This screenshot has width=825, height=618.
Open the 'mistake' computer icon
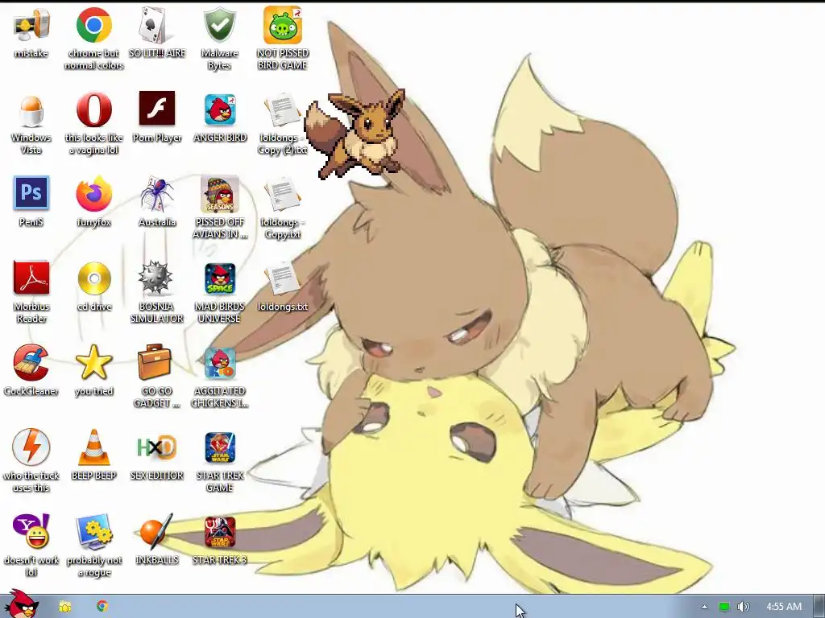[31, 25]
